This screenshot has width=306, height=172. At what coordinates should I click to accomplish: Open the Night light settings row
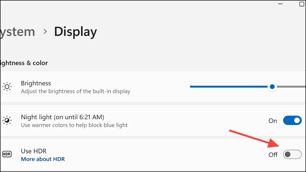pos(153,120)
